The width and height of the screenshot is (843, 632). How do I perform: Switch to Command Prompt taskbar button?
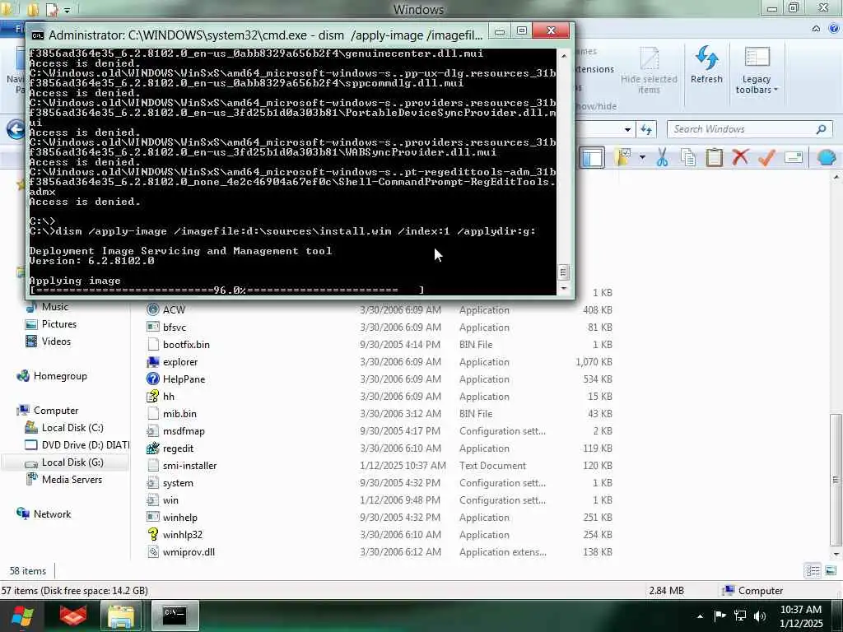(175, 616)
